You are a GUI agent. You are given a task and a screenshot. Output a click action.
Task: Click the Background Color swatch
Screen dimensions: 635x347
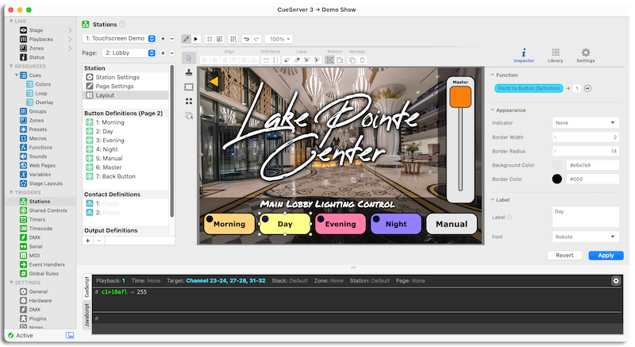coord(557,165)
